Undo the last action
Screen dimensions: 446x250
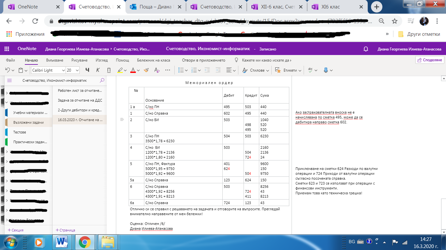pos(8,70)
